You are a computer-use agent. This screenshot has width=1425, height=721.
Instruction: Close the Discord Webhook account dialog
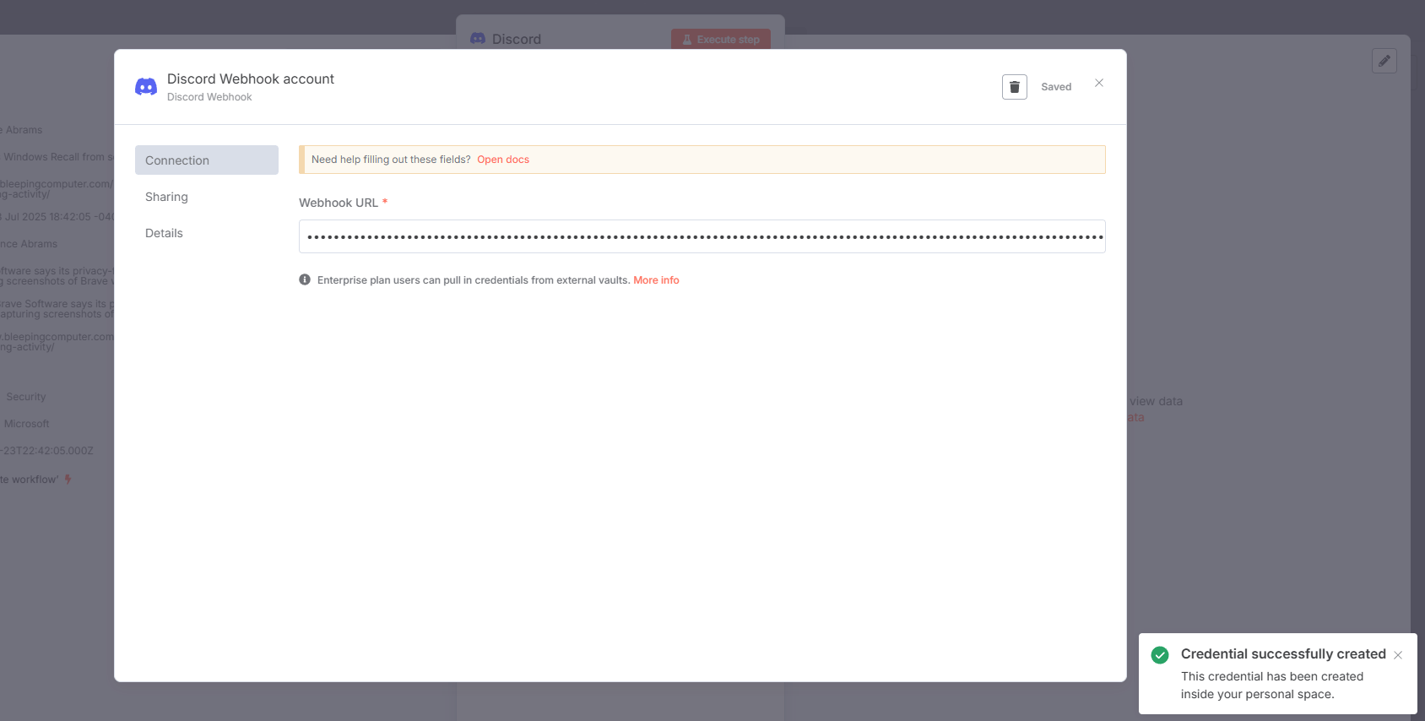[x=1099, y=83]
